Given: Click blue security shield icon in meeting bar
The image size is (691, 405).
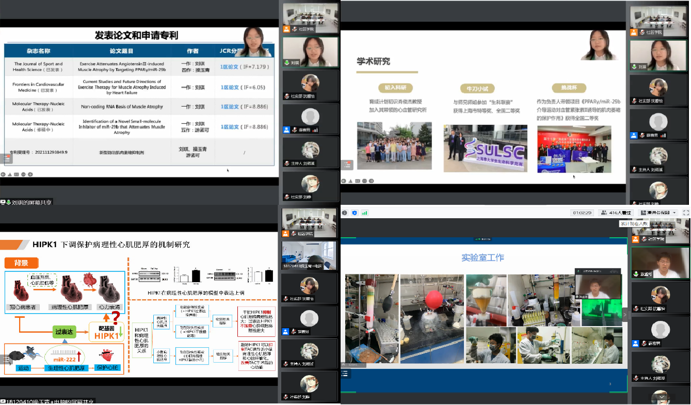Looking at the screenshot, I should click(x=355, y=213).
